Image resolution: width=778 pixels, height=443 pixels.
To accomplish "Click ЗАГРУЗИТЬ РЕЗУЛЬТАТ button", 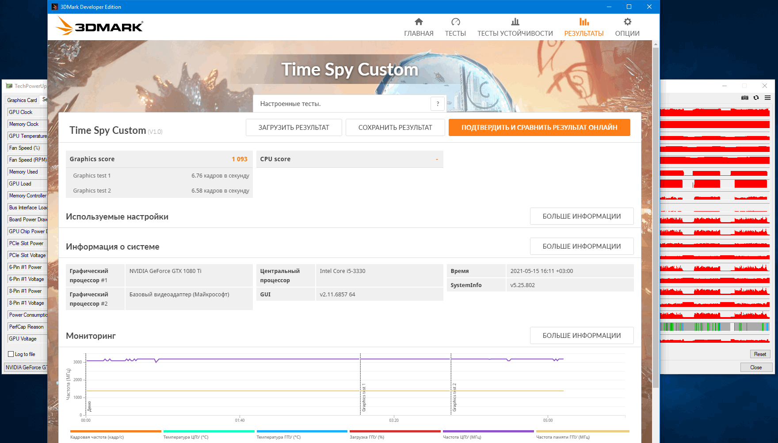I will coord(294,127).
